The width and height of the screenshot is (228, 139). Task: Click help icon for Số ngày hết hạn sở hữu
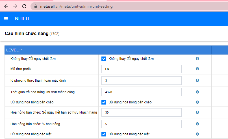(x=197, y=112)
